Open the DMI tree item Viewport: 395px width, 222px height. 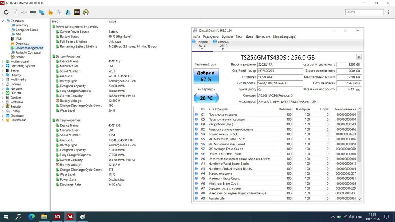point(19,34)
